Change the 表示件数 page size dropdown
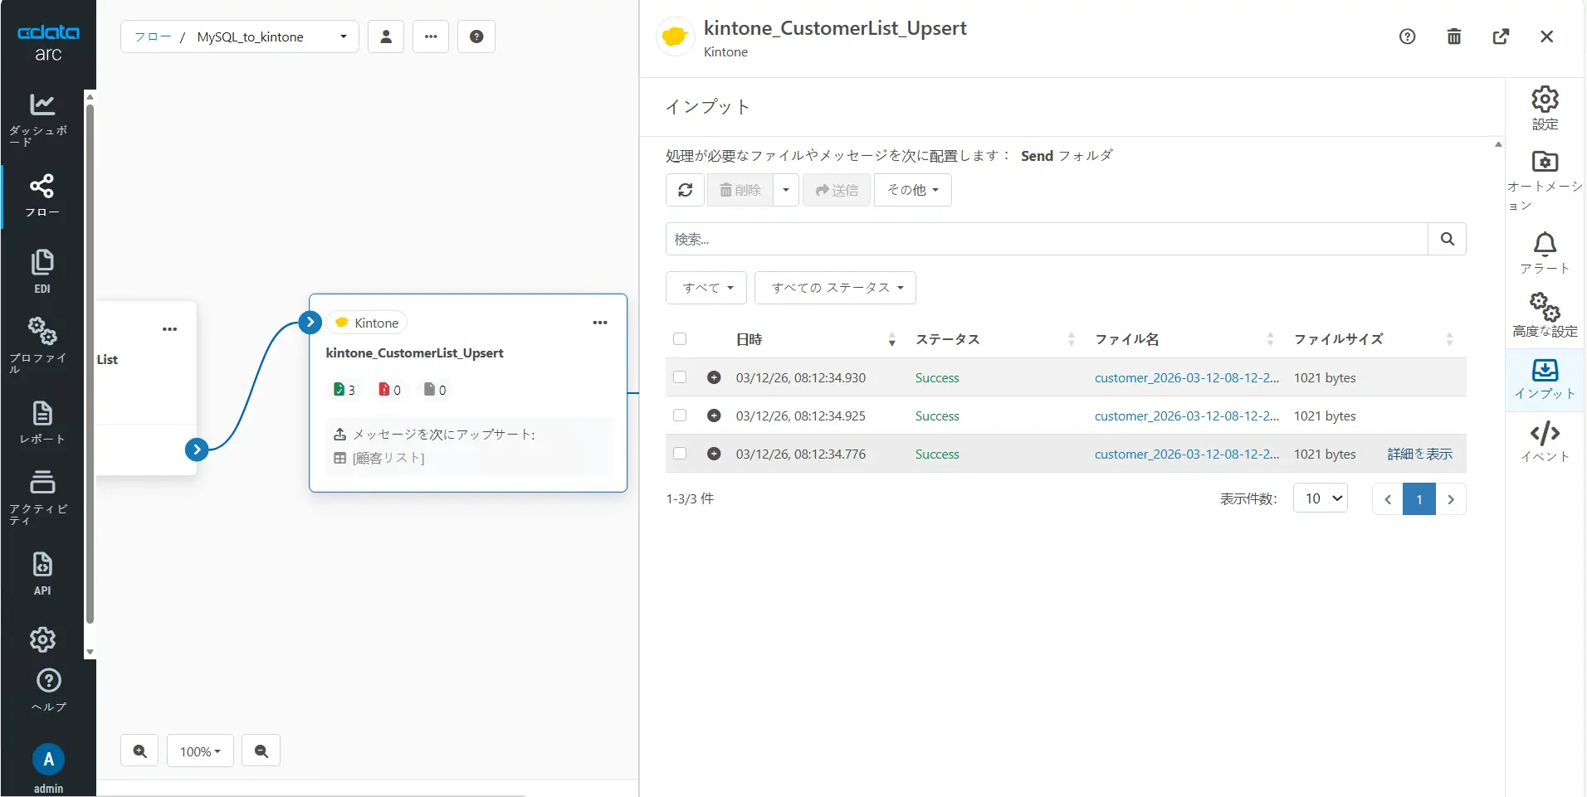The image size is (1587, 797). tap(1320, 498)
